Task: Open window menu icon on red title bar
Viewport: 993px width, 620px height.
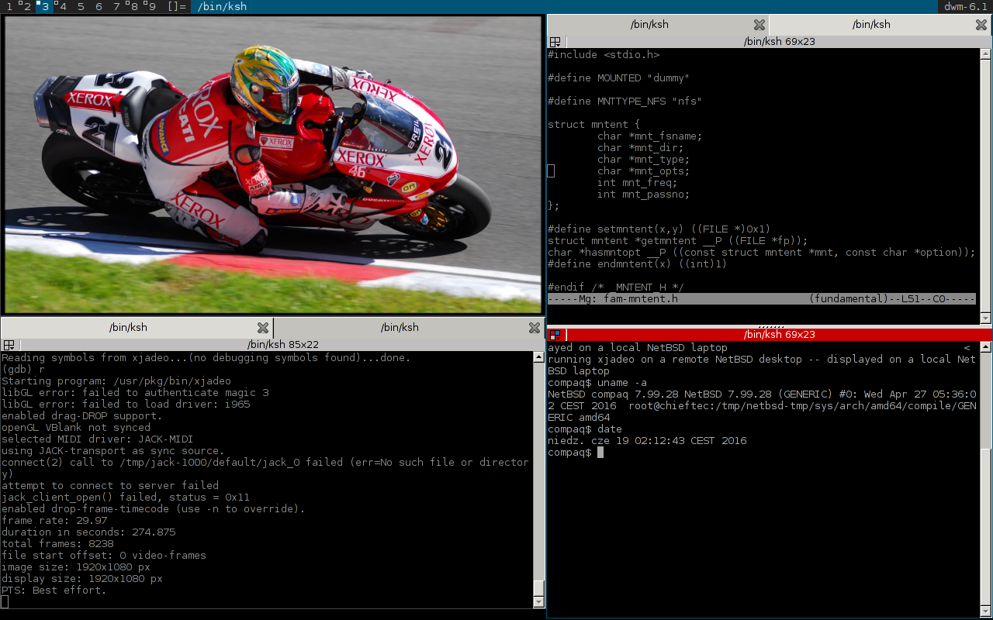Action: [x=555, y=335]
